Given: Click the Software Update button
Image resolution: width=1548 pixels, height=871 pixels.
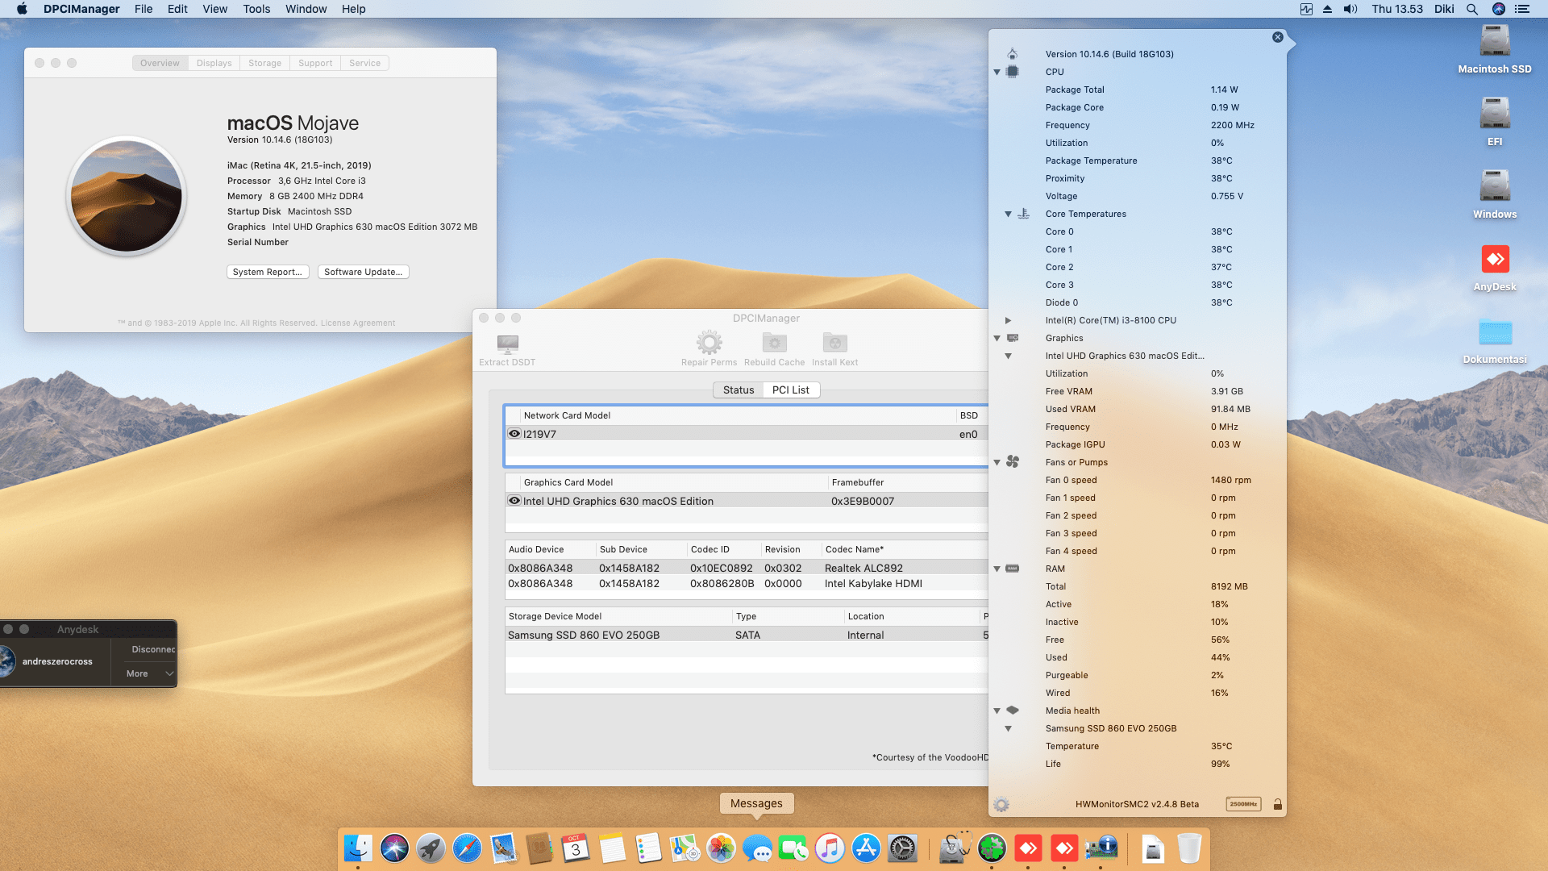Looking at the screenshot, I should pos(363,272).
